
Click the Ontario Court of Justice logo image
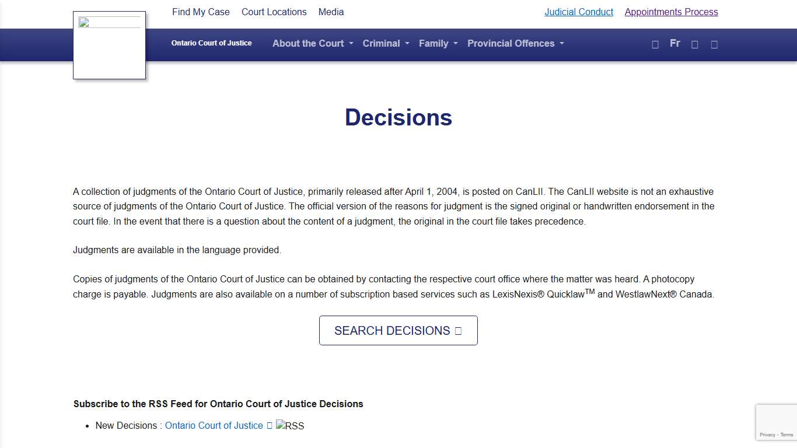[x=109, y=44]
